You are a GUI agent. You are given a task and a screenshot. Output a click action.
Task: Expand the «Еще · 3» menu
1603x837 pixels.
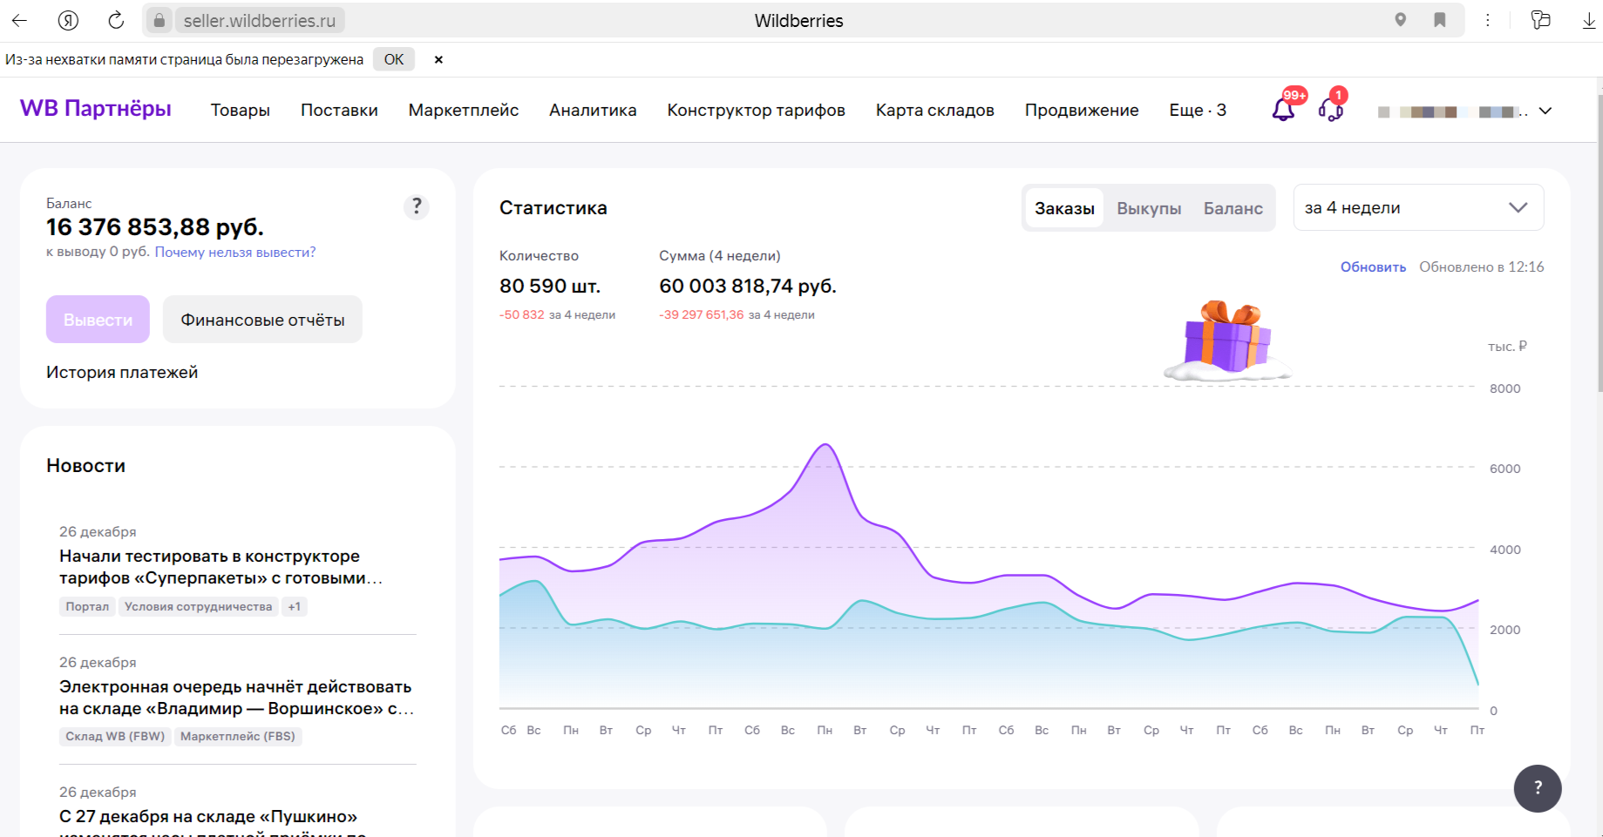tap(1197, 110)
